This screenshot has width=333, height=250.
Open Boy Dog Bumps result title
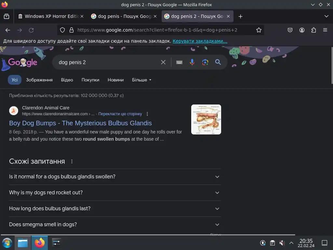pos(80,123)
